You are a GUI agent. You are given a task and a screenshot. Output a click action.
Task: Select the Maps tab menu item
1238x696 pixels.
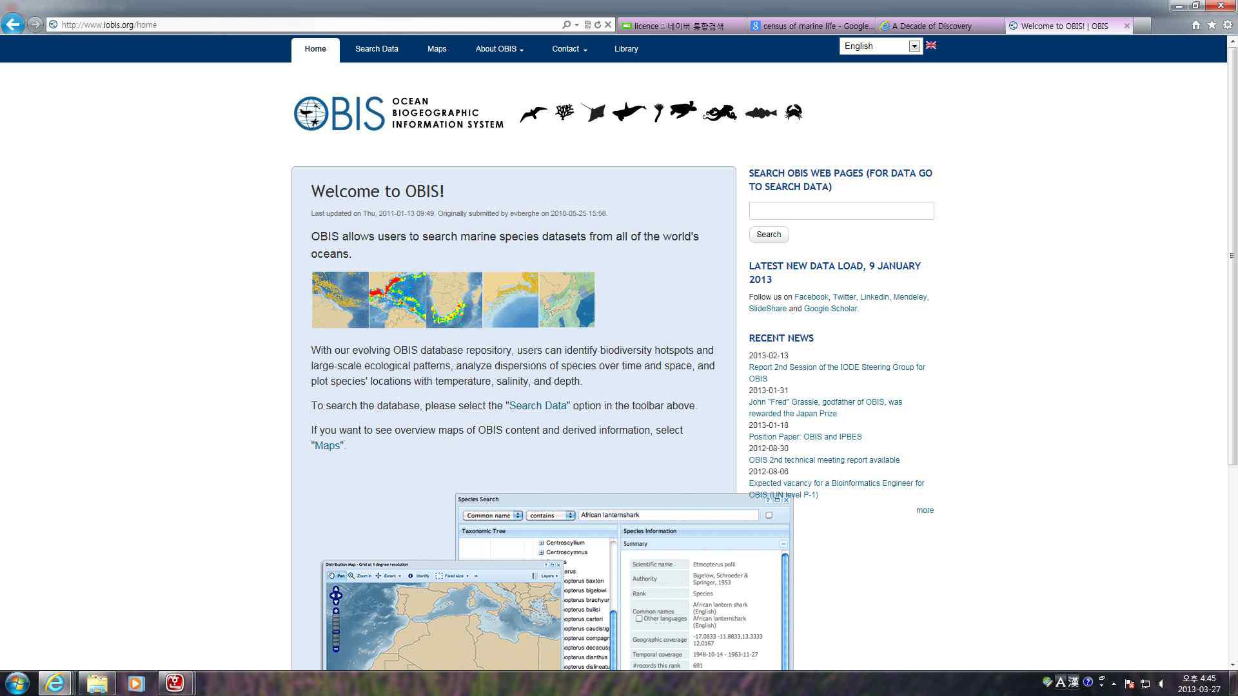pos(436,48)
